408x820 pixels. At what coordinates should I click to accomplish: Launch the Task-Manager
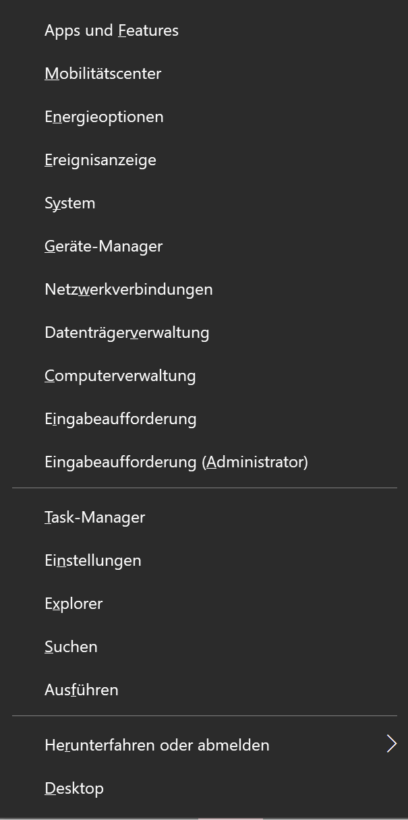click(94, 517)
